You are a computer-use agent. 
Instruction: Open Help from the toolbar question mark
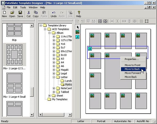pos(78,14)
